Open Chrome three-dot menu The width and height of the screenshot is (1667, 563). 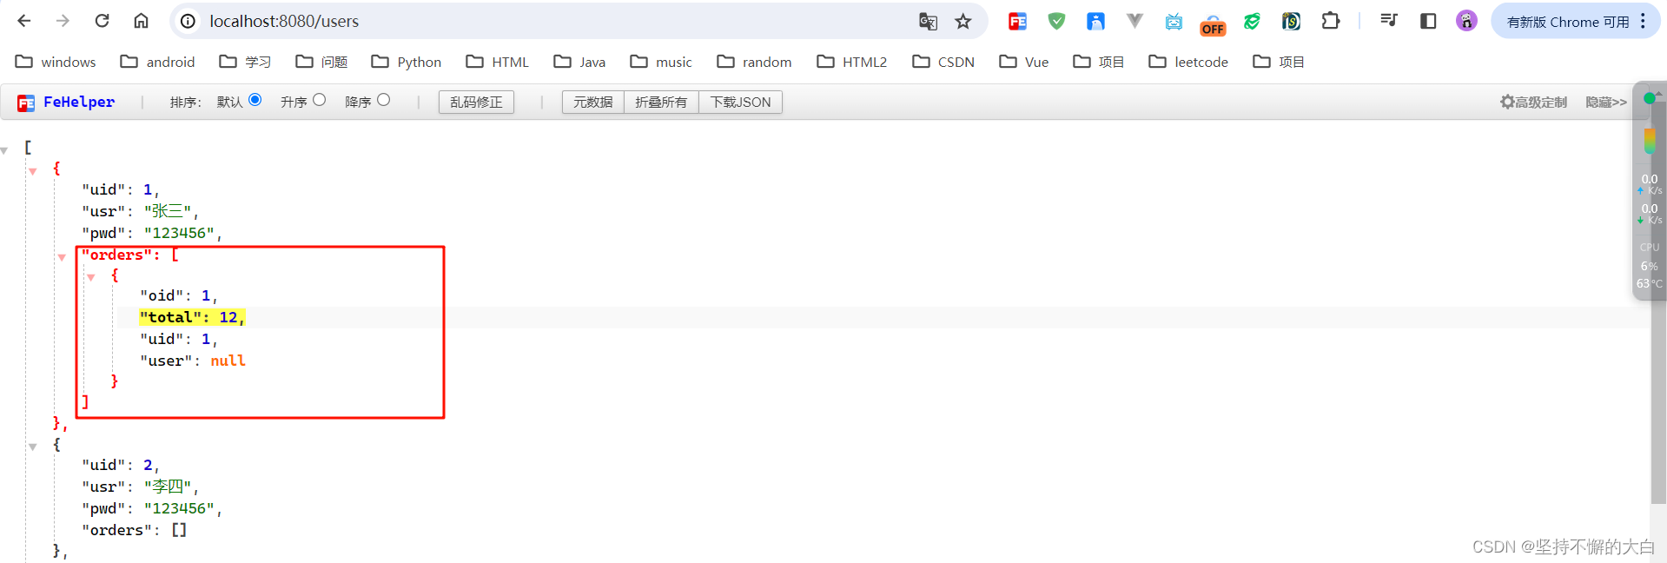click(1643, 21)
